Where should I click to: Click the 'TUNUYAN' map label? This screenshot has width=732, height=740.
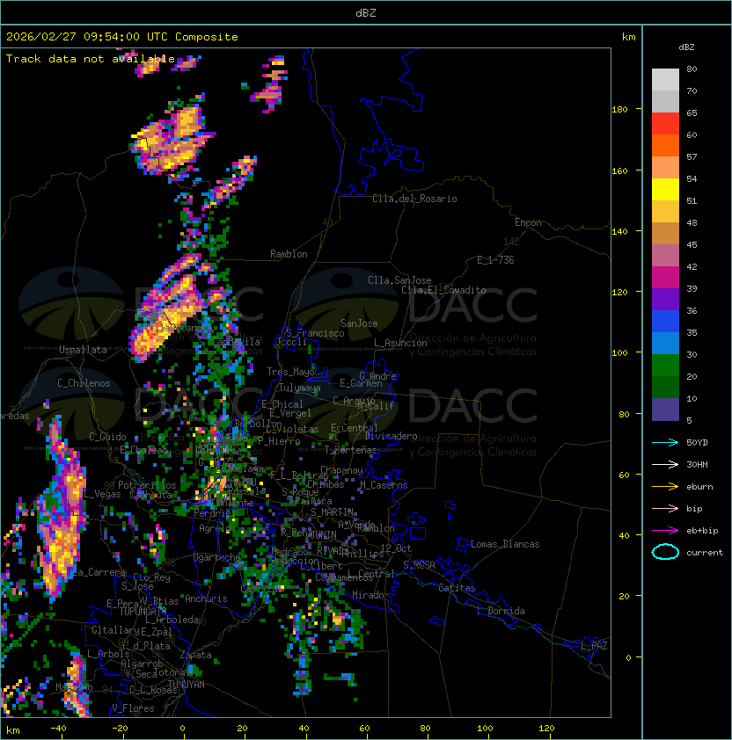tap(187, 685)
